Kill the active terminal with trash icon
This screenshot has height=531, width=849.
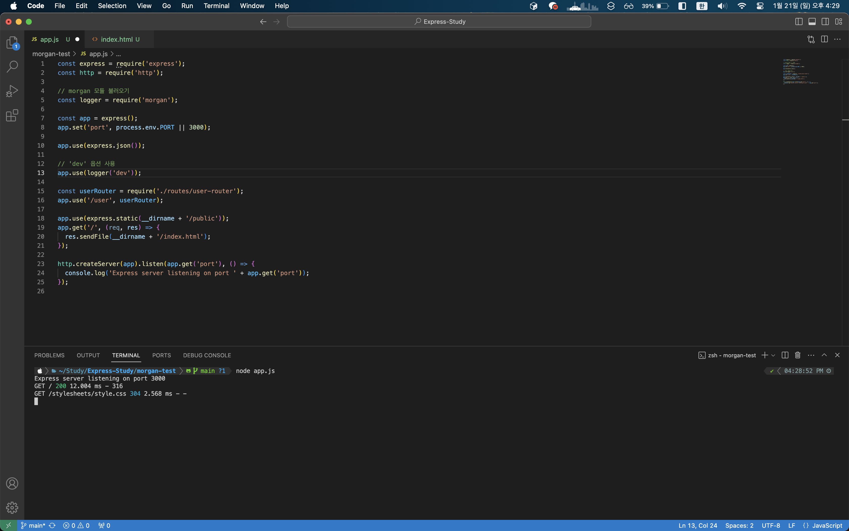(797, 355)
